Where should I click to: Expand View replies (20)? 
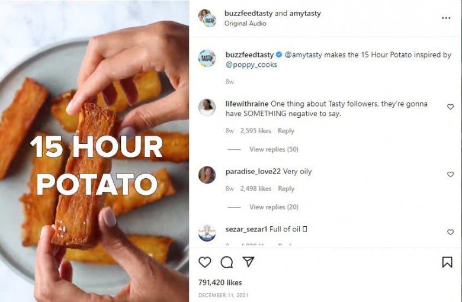click(274, 207)
